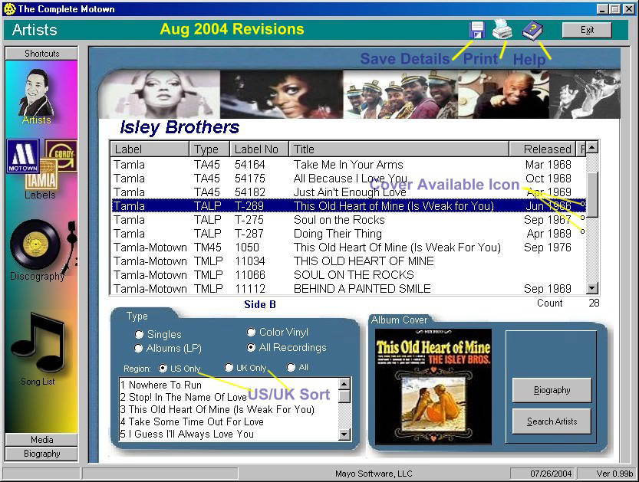Select the TM45 1050 row
639x482 pixels.
pos(348,248)
